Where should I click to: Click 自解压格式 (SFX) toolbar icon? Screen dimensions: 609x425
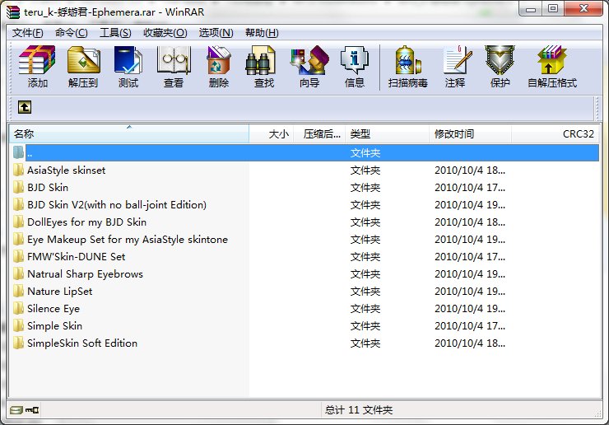coord(552,67)
